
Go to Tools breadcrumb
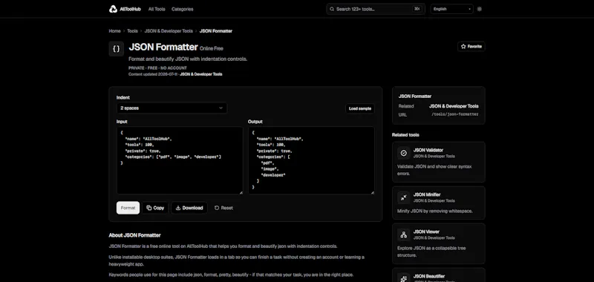132,31
